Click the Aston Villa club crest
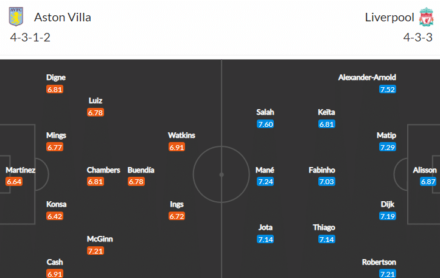Image resolution: width=440 pixels, height=278 pixels. (16, 17)
